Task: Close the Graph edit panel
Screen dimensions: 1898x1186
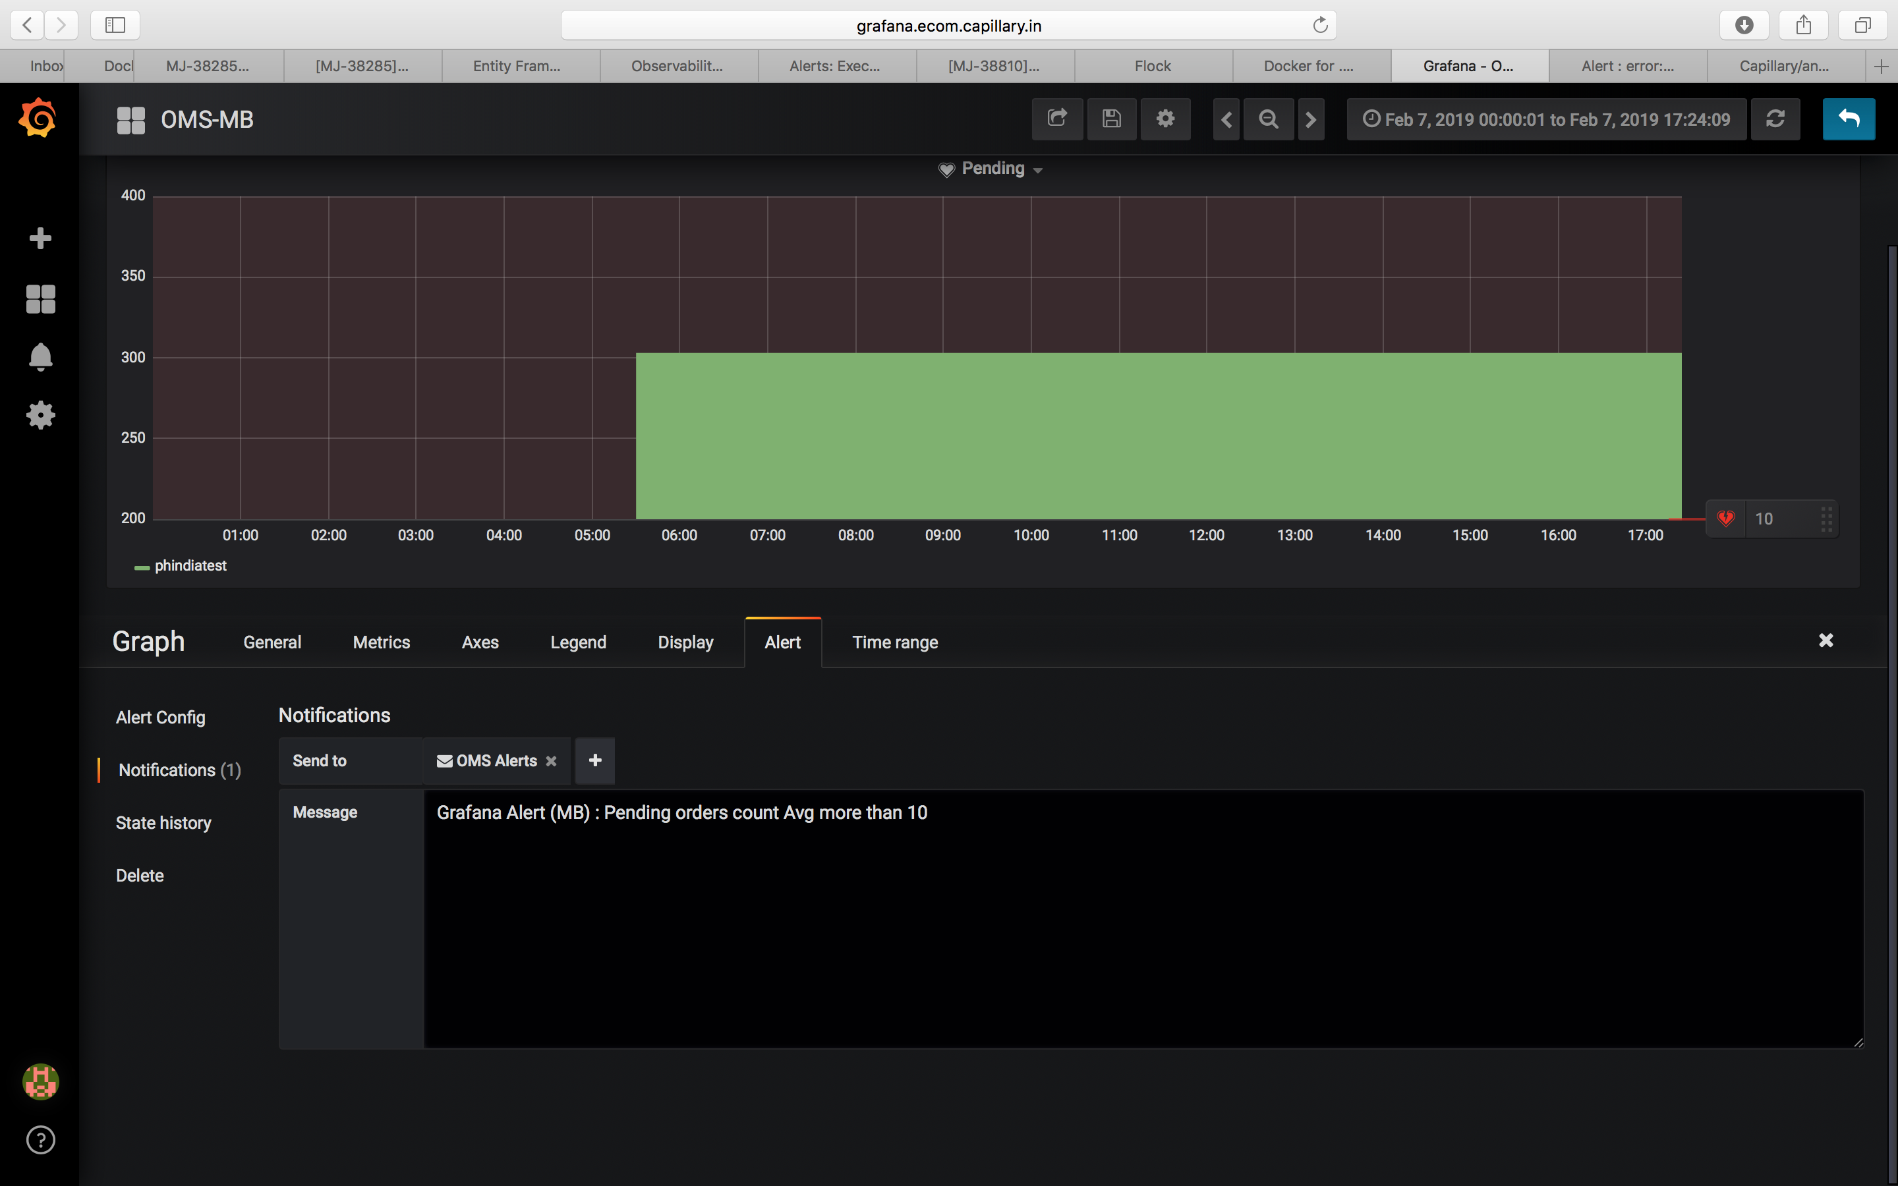Action: click(x=1826, y=640)
